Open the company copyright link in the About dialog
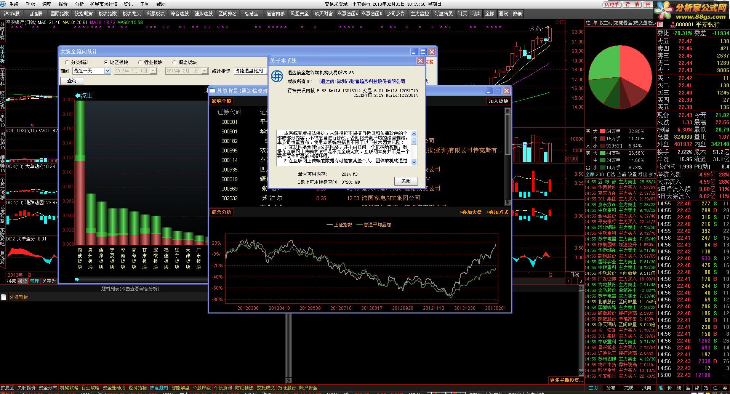The image size is (730, 394). 362,82
